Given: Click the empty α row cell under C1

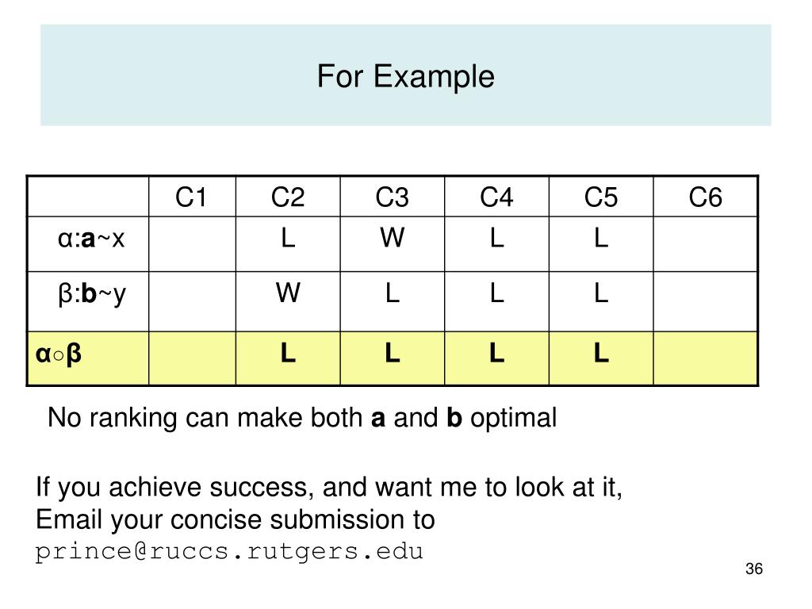Looking at the screenshot, I should pyautogui.click(x=192, y=244).
